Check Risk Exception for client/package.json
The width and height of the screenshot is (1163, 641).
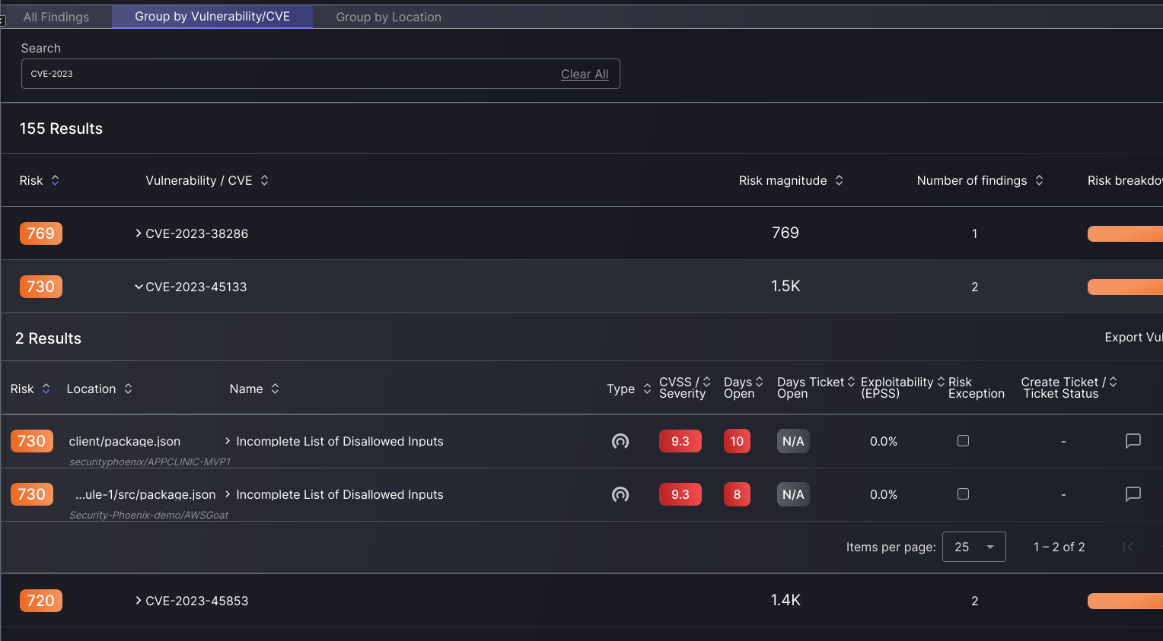(x=963, y=441)
